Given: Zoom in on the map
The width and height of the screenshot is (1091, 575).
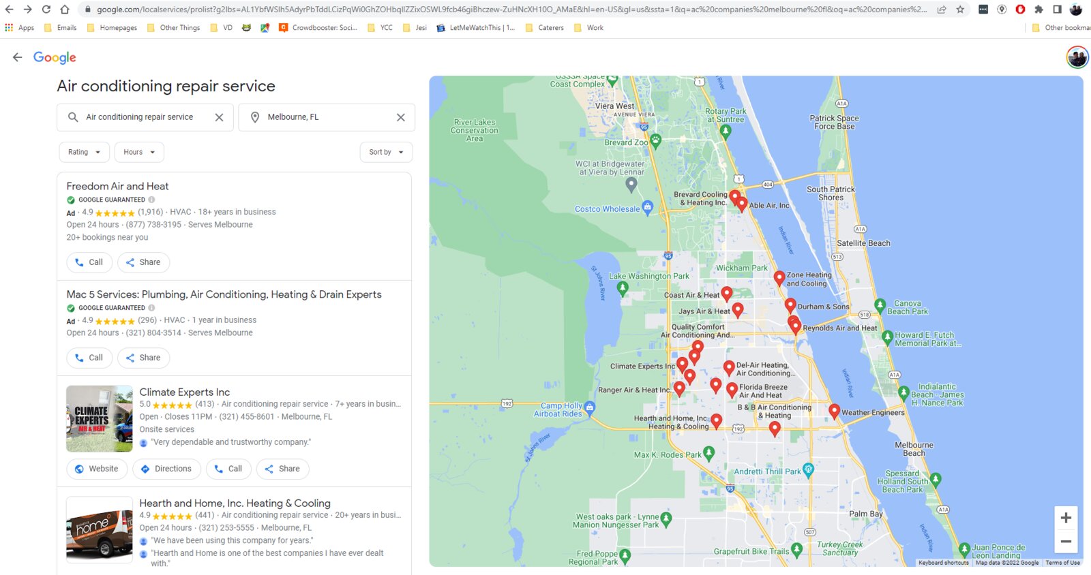Looking at the screenshot, I should [x=1066, y=518].
